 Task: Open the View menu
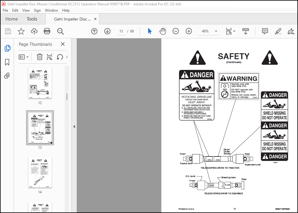pos(26,10)
